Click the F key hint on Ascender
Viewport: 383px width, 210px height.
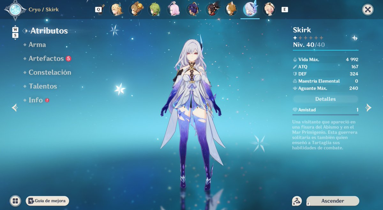(308, 204)
